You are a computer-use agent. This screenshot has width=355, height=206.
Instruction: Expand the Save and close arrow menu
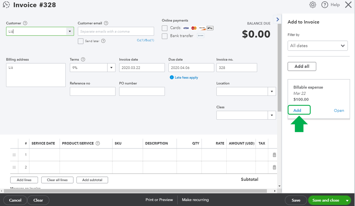point(347,200)
